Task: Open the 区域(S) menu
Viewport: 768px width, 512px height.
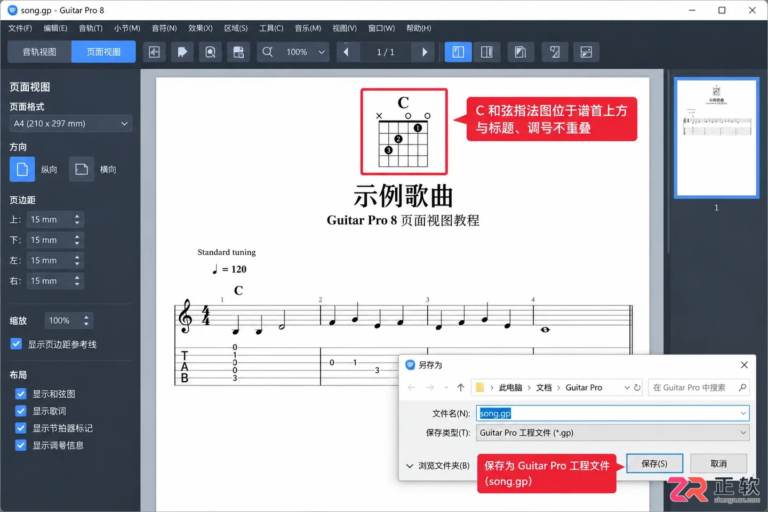Action: coord(236,28)
